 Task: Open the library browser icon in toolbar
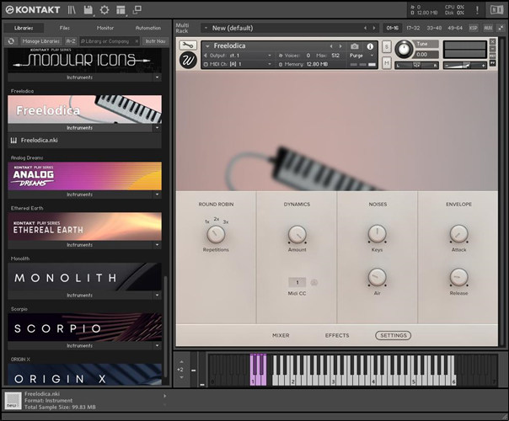(72, 10)
